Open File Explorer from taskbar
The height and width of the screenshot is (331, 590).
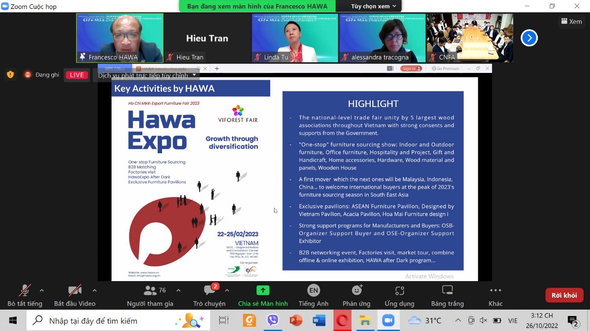(x=365, y=320)
